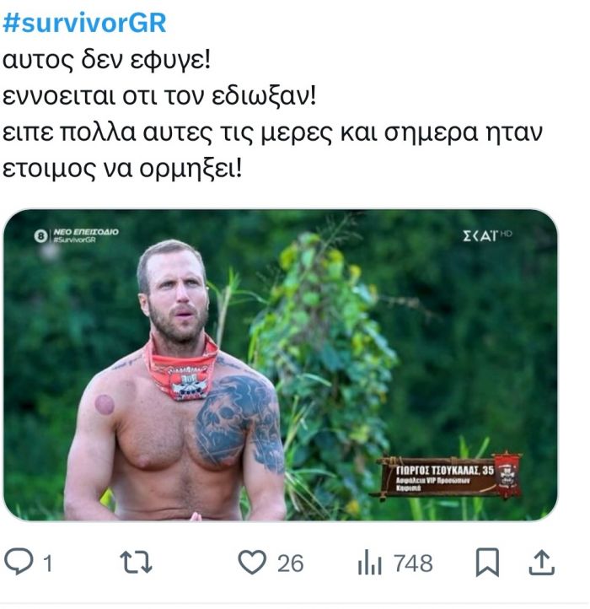This screenshot has width=590, height=609.
Task: Open the #survivorGR hashtag link
Action: pos(84,23)
